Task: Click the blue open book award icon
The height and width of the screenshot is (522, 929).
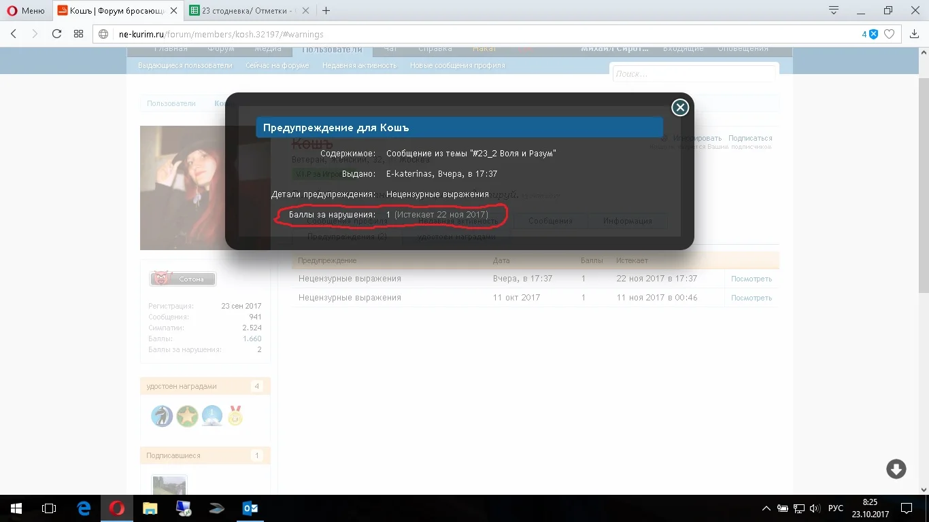Action: pos(212,416)
